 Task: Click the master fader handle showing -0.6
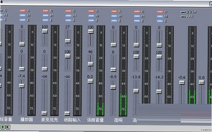tap(182, 82)
